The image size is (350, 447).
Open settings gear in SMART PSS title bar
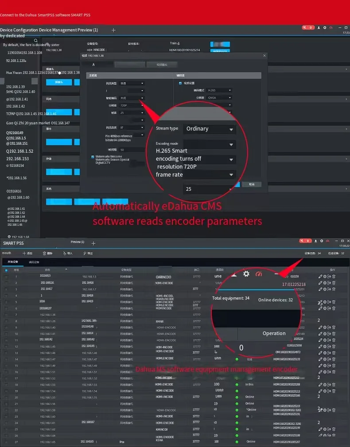point(322,241)
